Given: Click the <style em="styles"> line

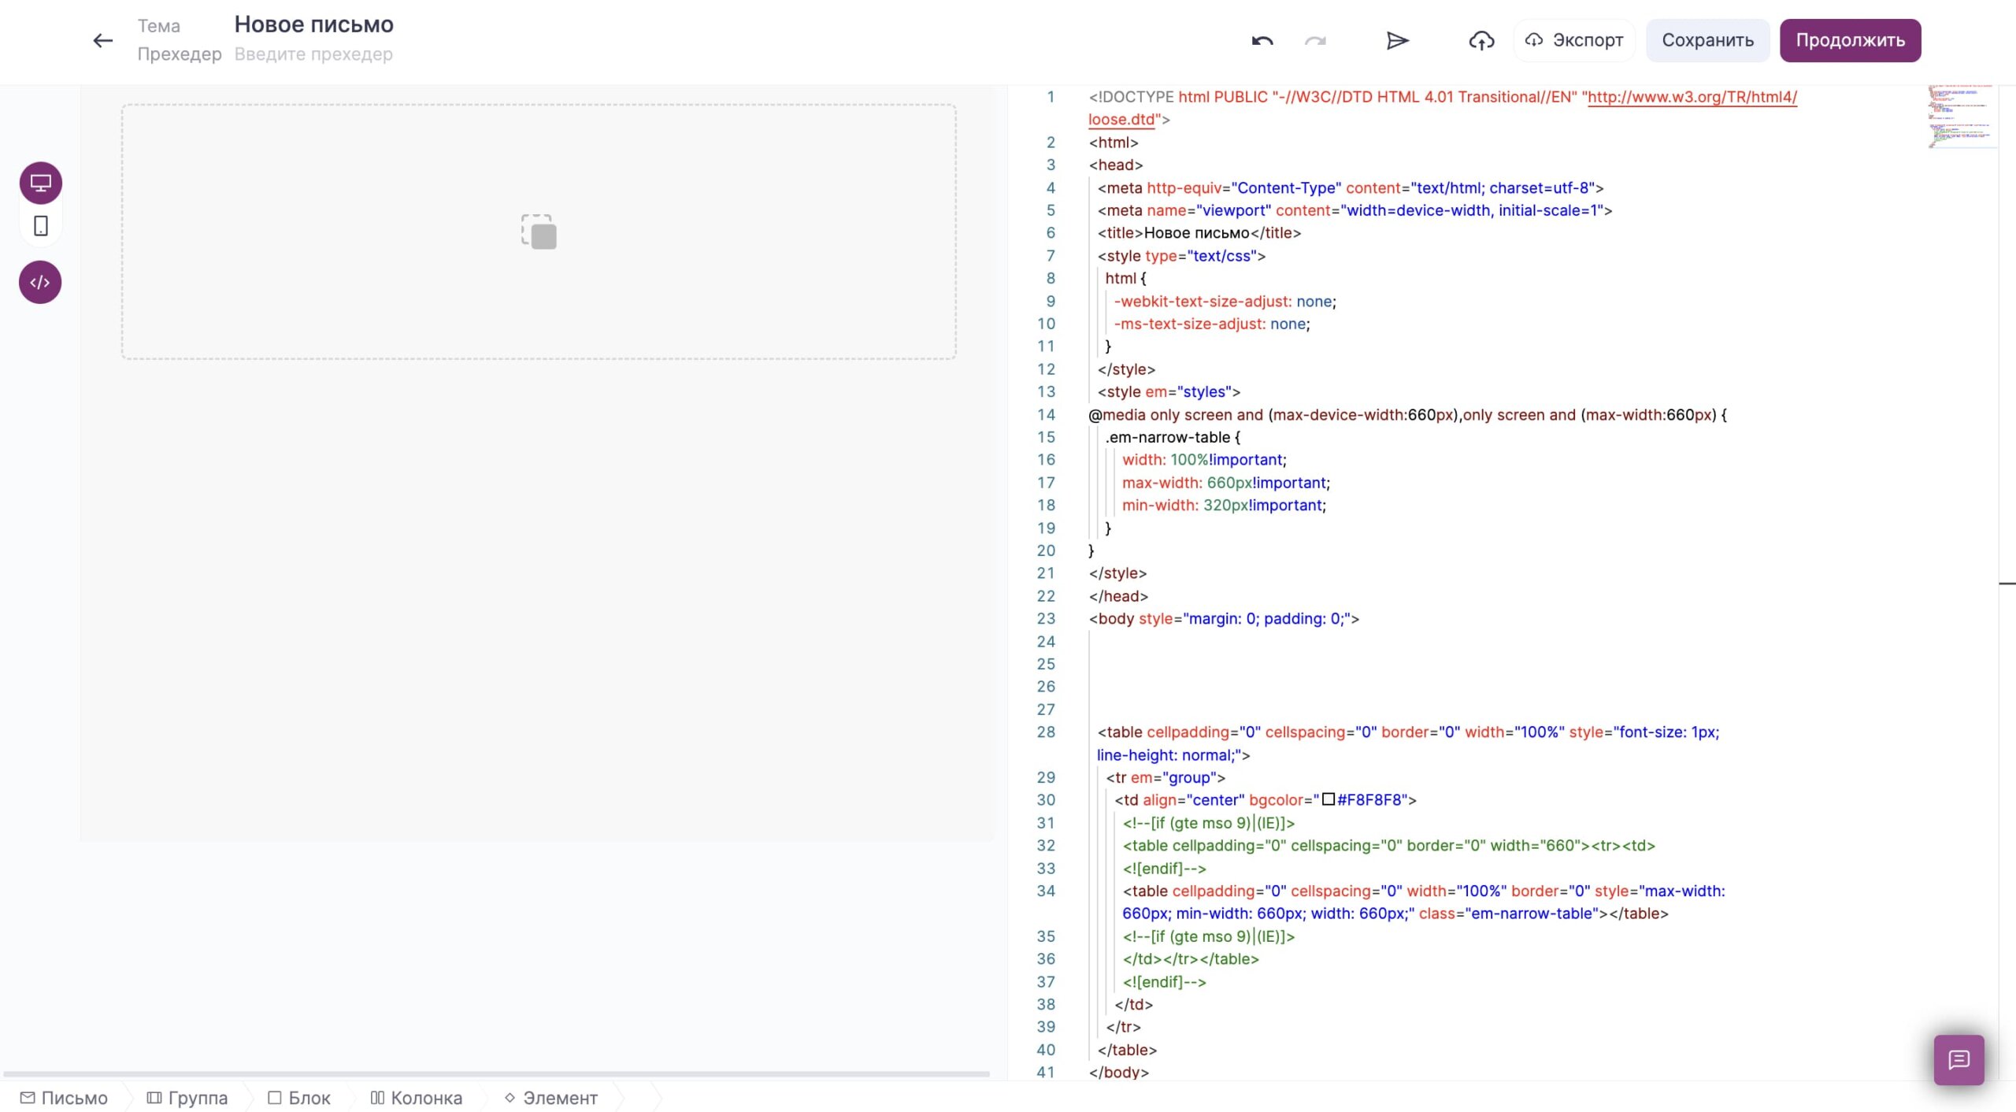Looking at the screenshot, I should tap(1169, 392).
